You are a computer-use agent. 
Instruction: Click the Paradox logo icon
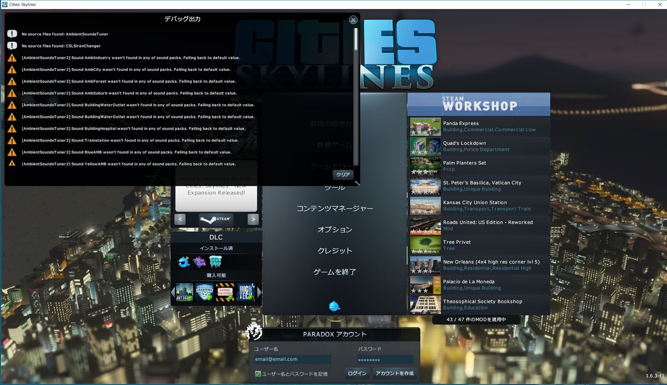(254, 332)
